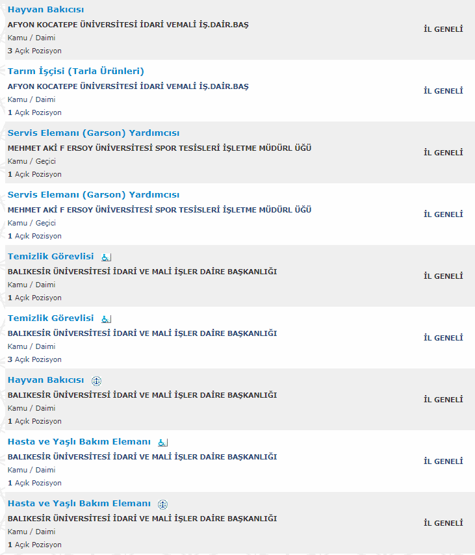Viewport: 475px width, 555px height.
Task: Open Temizlik Görevlisi listing with 1 open position
Action: (x=51, y=257)
